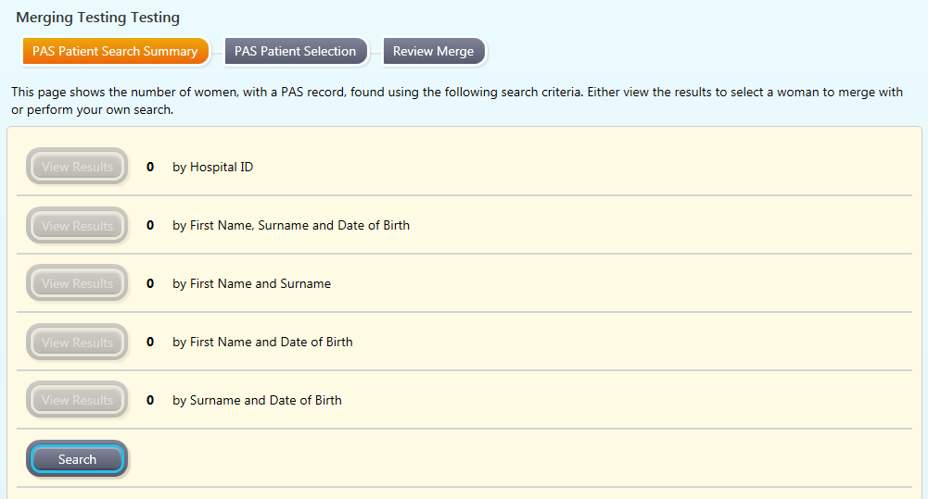
Task: Click the count 0 beside First Name and Surname
Action: 150,284
